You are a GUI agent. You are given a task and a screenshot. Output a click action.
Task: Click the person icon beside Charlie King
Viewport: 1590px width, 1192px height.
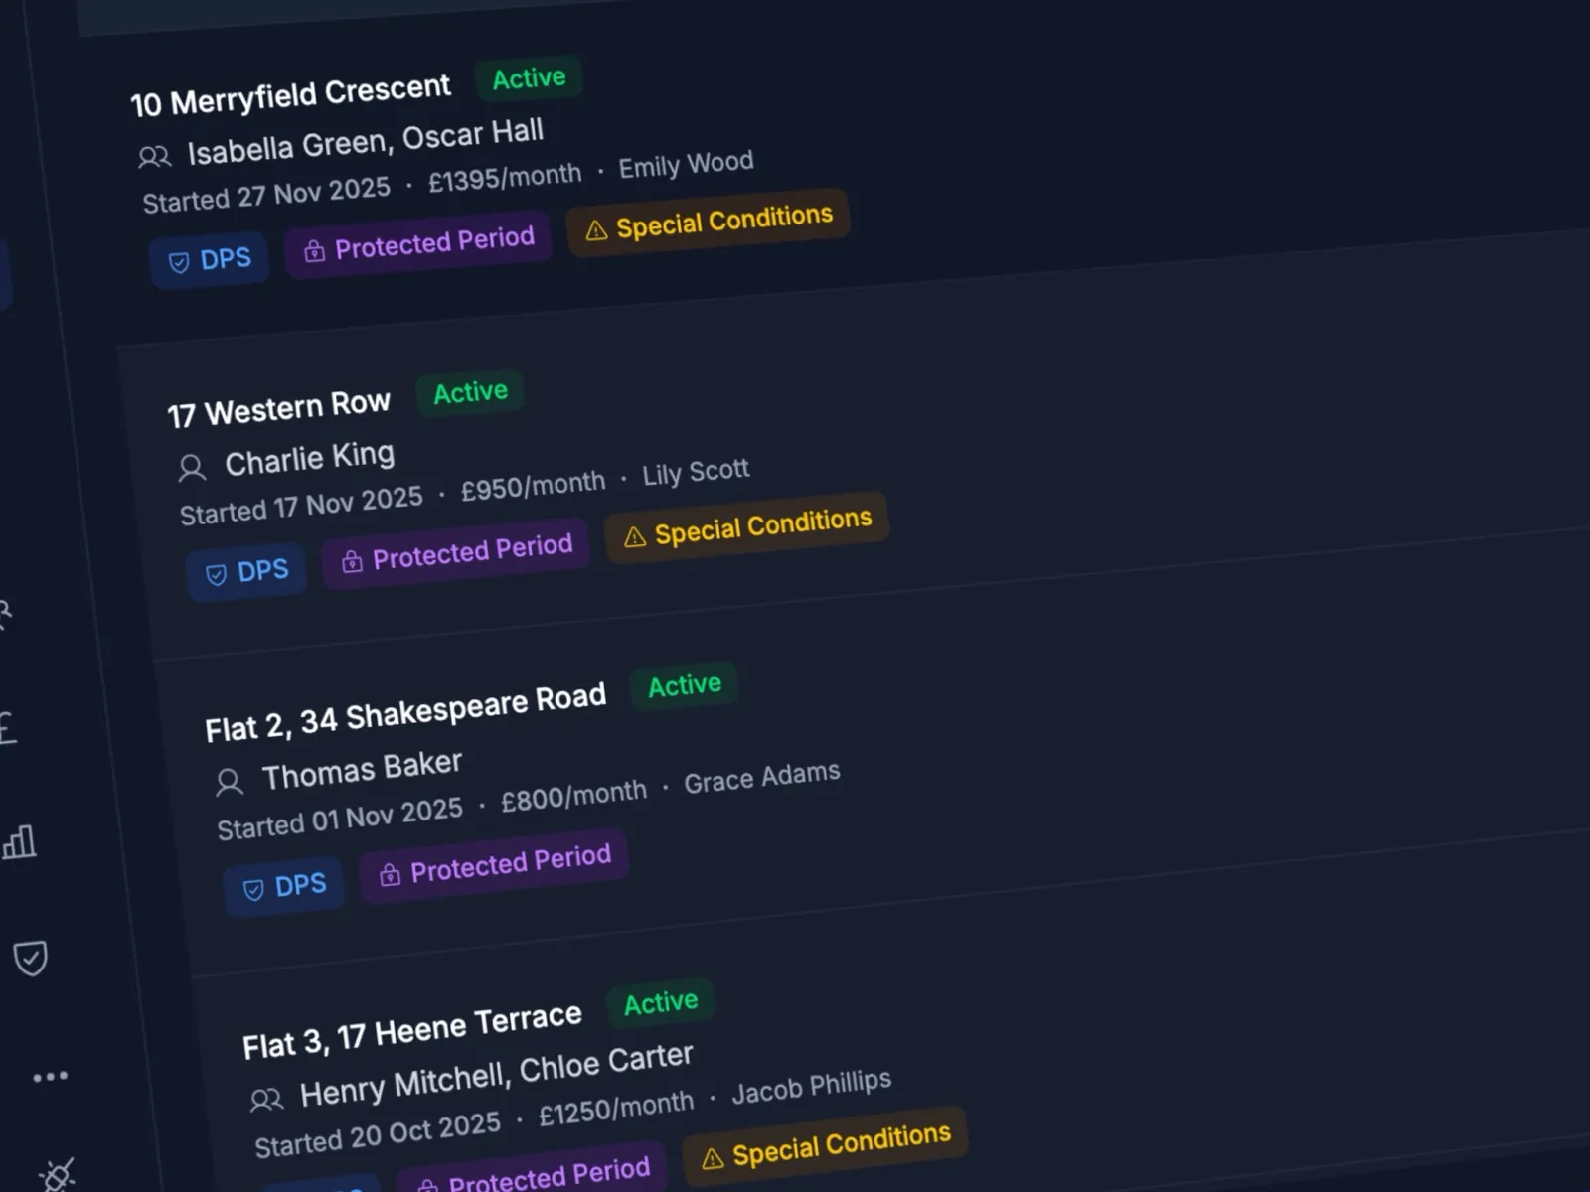pos(192,467)
